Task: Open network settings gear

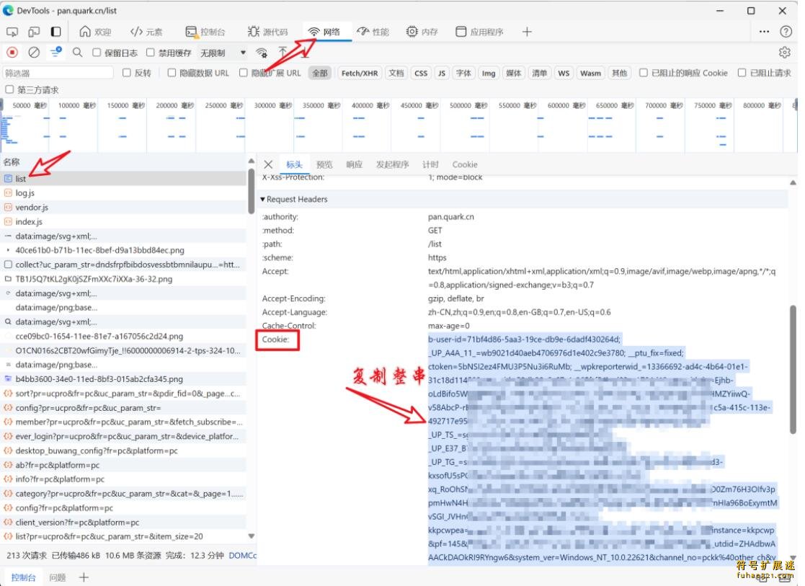Action: [785, 53]
